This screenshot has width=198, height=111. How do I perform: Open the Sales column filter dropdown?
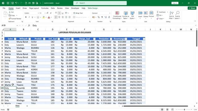pyautogui.click(x=15, y=39)
